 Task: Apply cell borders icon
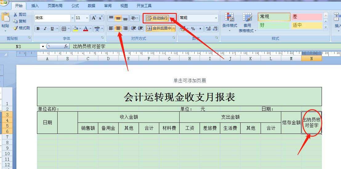click(64, 29)
